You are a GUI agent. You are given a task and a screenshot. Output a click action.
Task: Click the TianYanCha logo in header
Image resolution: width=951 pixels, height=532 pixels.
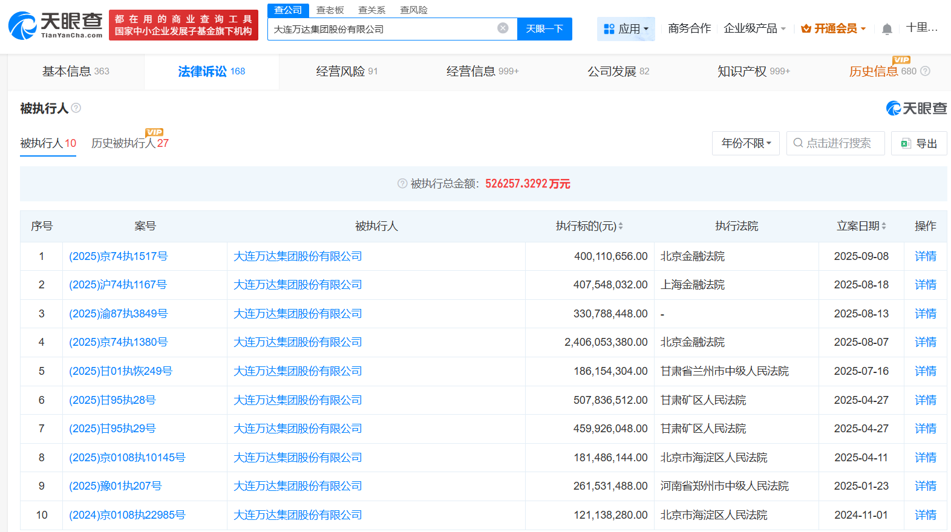tap(56, 25)
